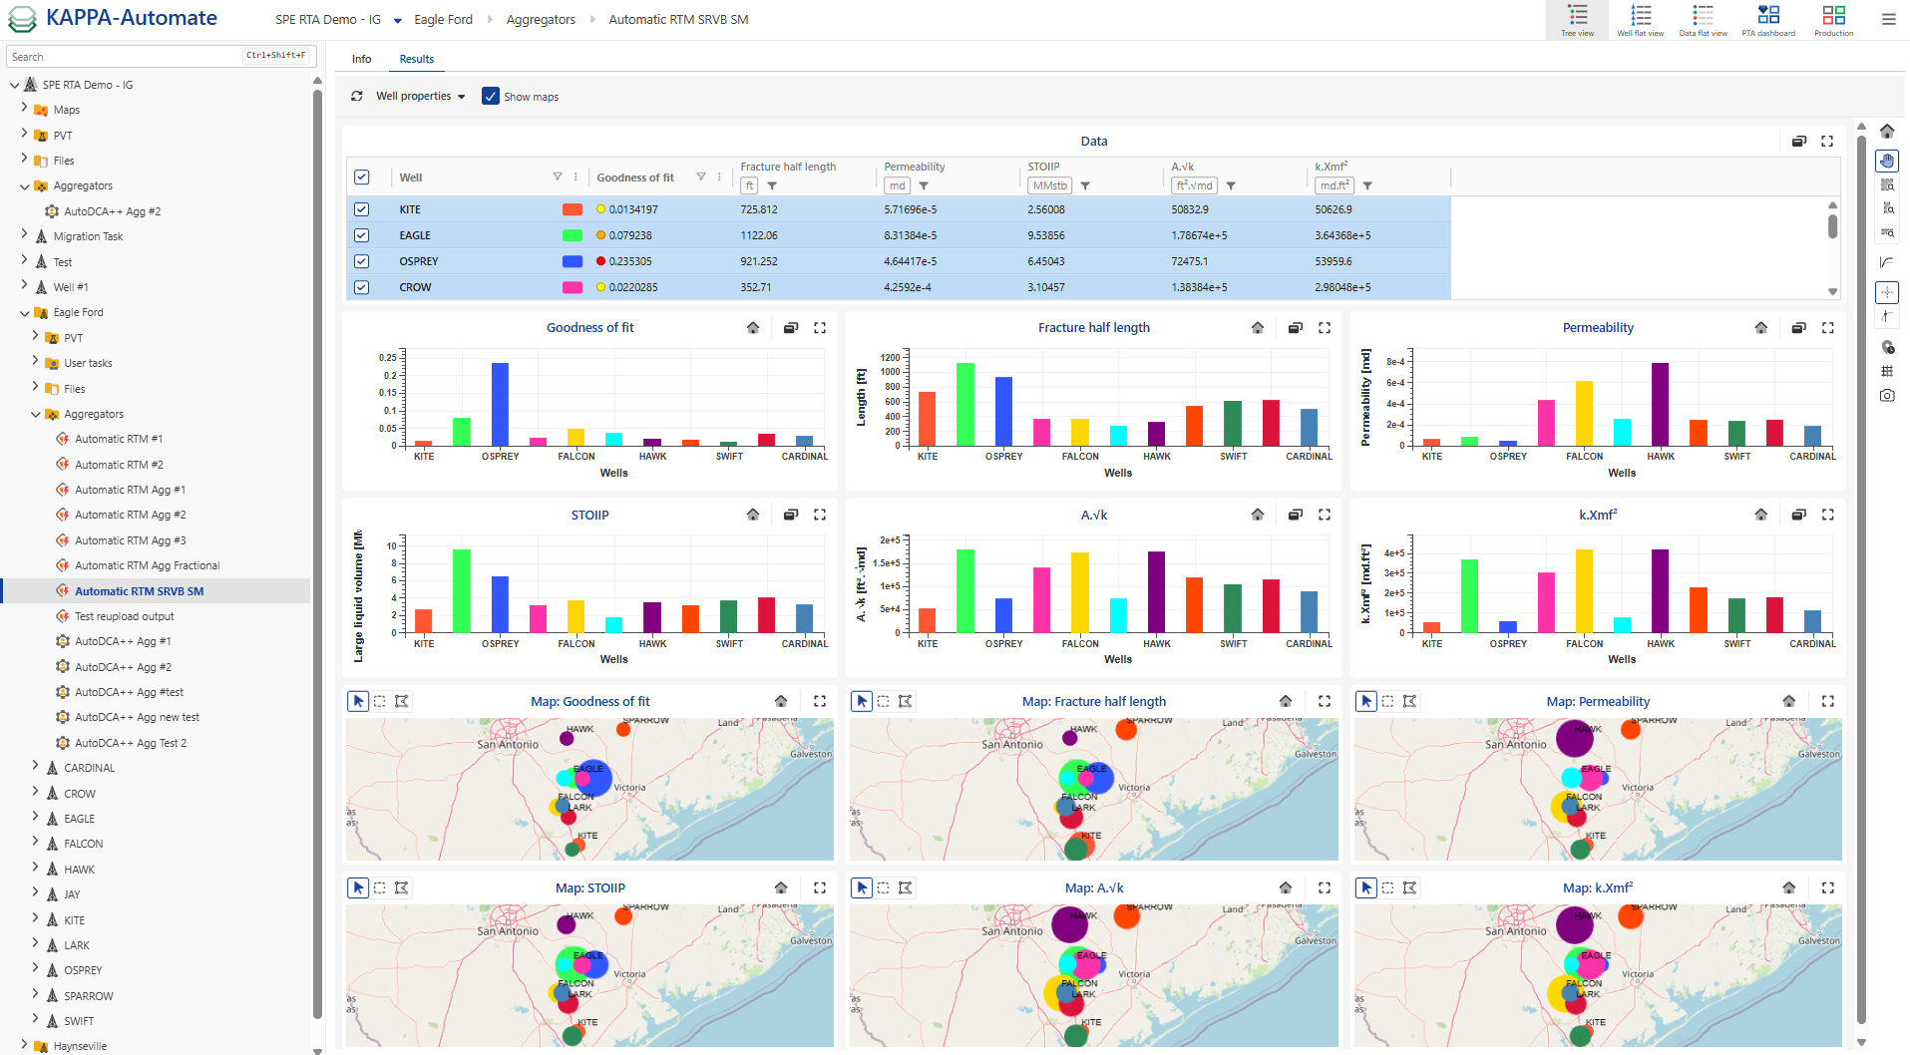
Task: Expand the Haynseville folder node
Action: [25, 1045]
